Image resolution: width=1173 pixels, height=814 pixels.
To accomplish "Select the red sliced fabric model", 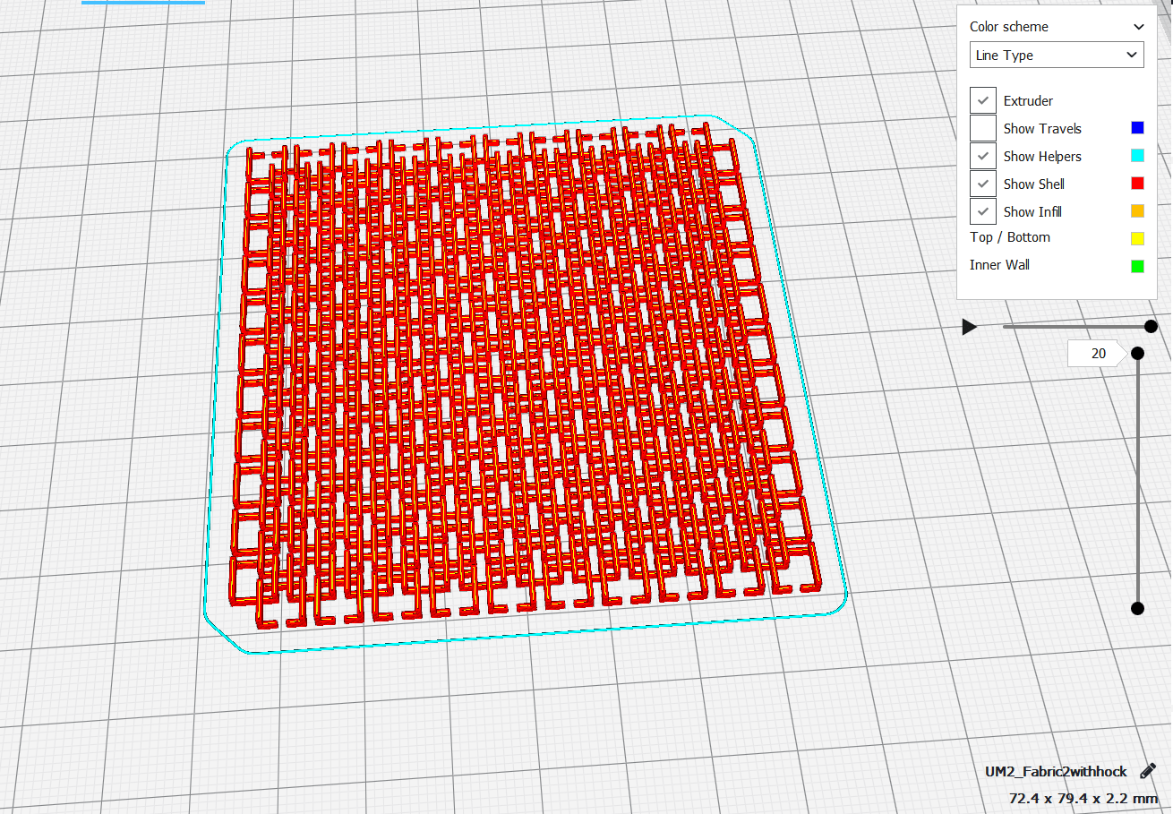I will pos(524,376).
